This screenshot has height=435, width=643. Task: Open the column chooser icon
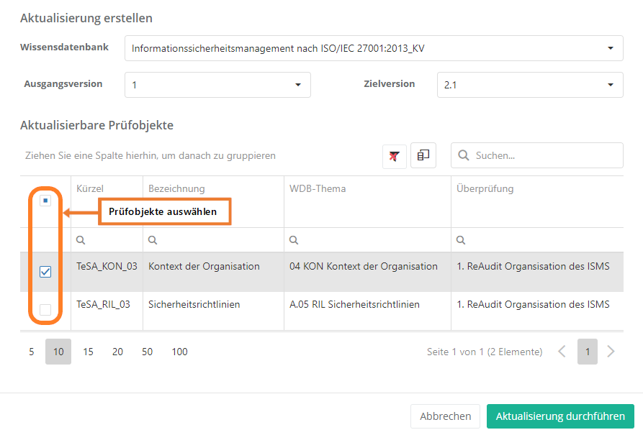(x=423, y=155)
